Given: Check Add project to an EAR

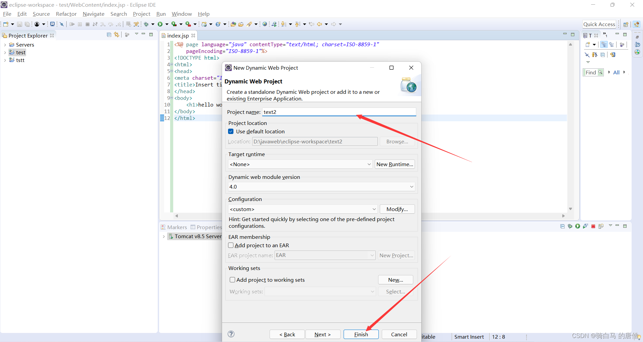Looking at the screenshot, I should [x=231, y=245].
